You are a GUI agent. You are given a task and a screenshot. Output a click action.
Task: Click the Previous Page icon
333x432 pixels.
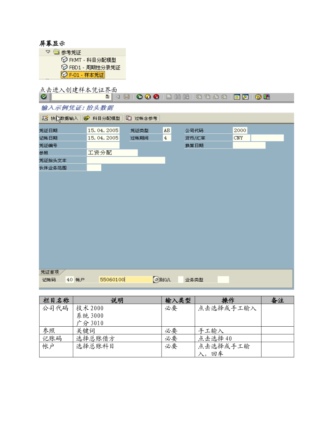pyautogui.click(x=207, y=97)
